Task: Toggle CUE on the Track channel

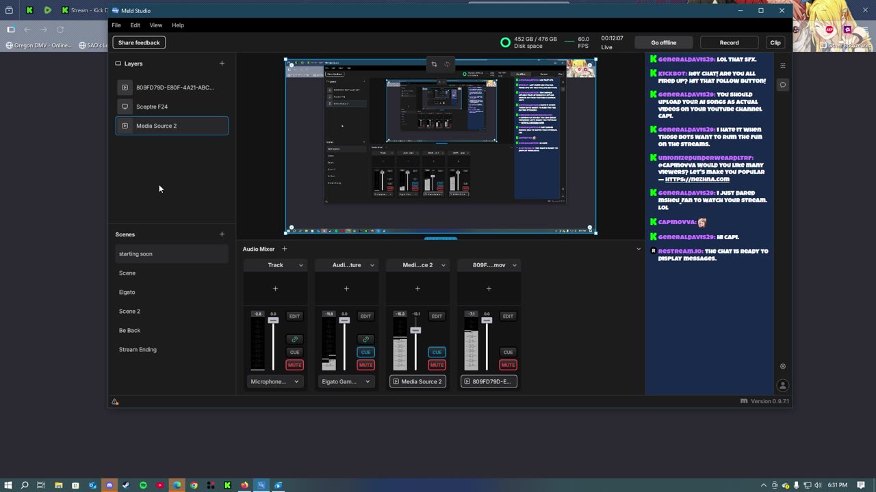Action: tap(294, 352)
